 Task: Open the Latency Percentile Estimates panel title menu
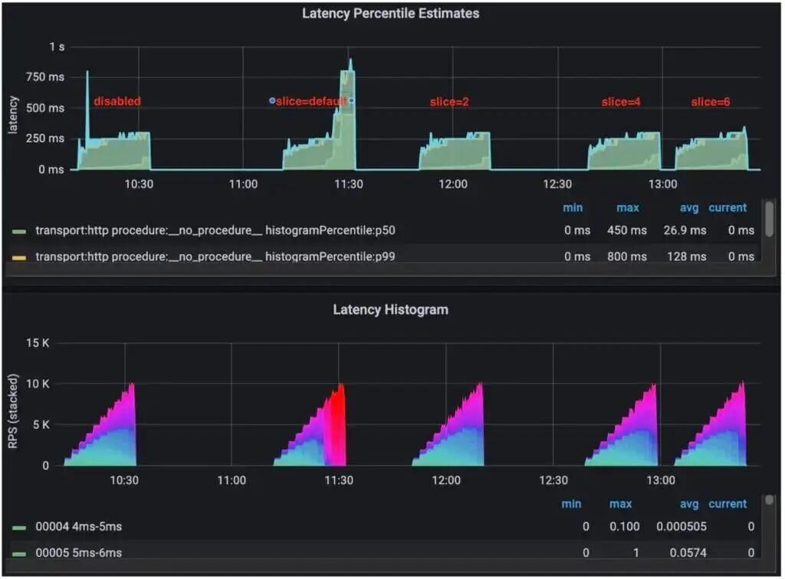390,14
